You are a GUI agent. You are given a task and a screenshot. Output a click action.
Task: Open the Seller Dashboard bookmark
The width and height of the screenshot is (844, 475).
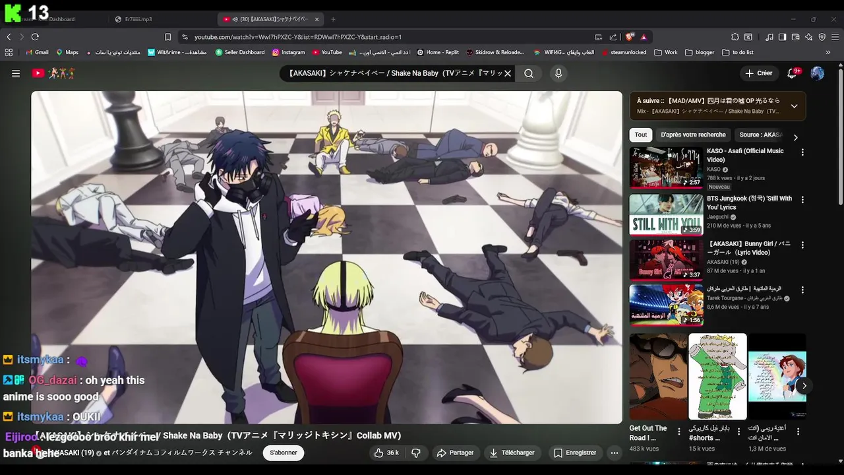(240, 52)
